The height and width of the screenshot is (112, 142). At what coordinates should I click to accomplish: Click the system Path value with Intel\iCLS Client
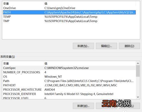coord(89,81)
